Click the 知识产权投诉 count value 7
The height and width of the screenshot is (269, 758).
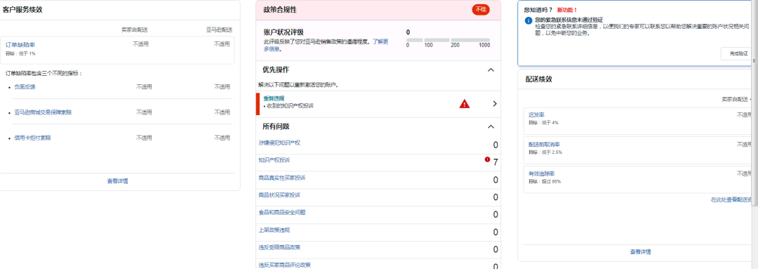point(496,162)
